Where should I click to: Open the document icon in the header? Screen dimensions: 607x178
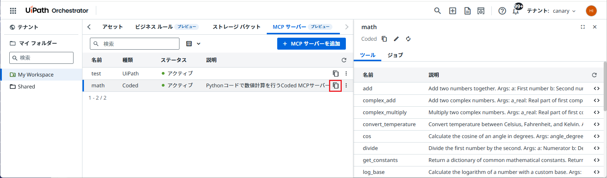467,11
